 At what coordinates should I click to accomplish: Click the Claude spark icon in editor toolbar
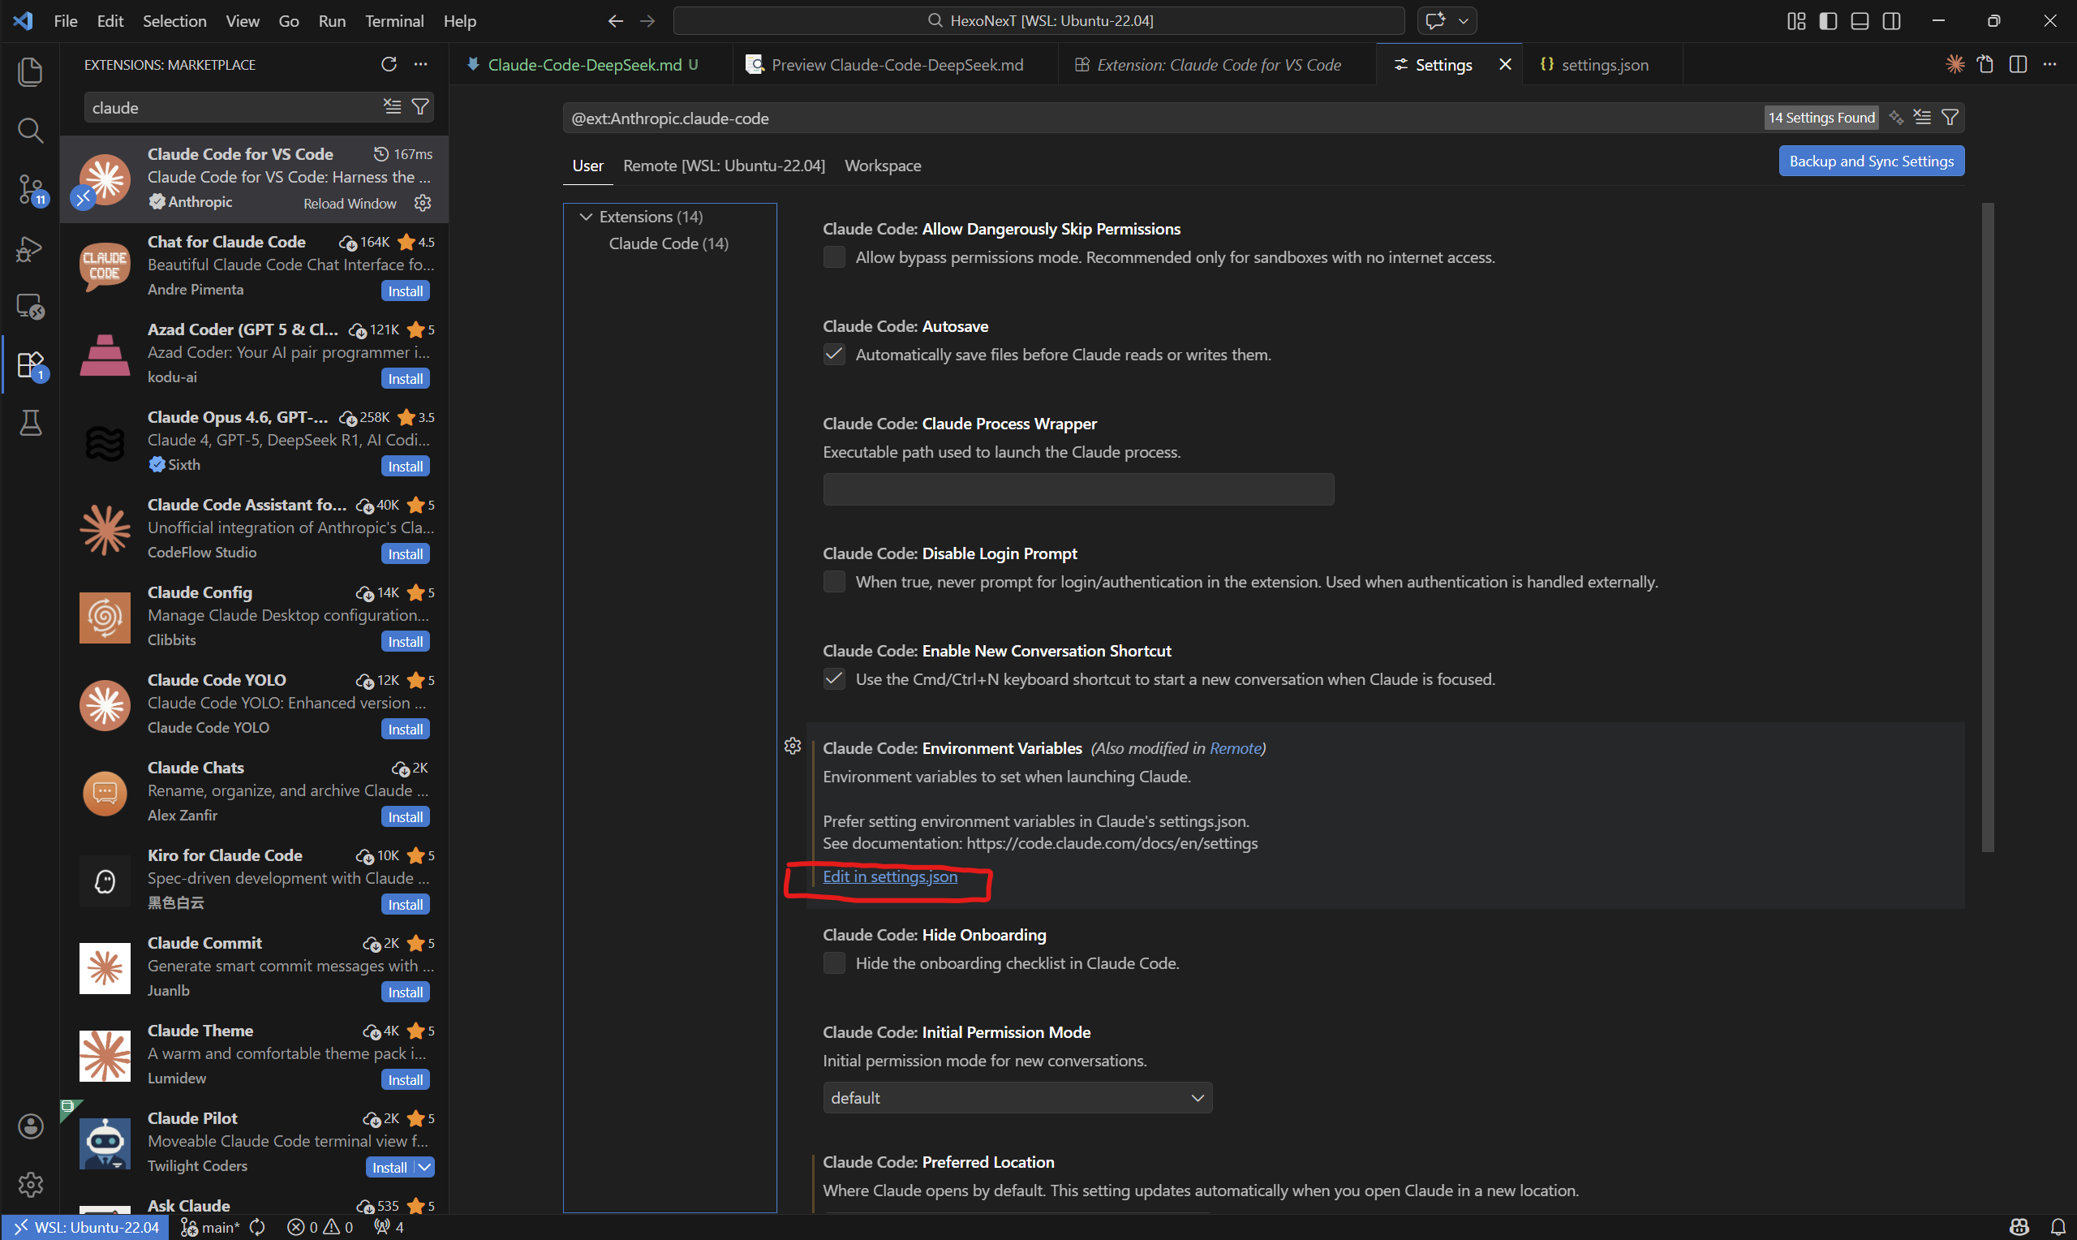point(1954,64)
